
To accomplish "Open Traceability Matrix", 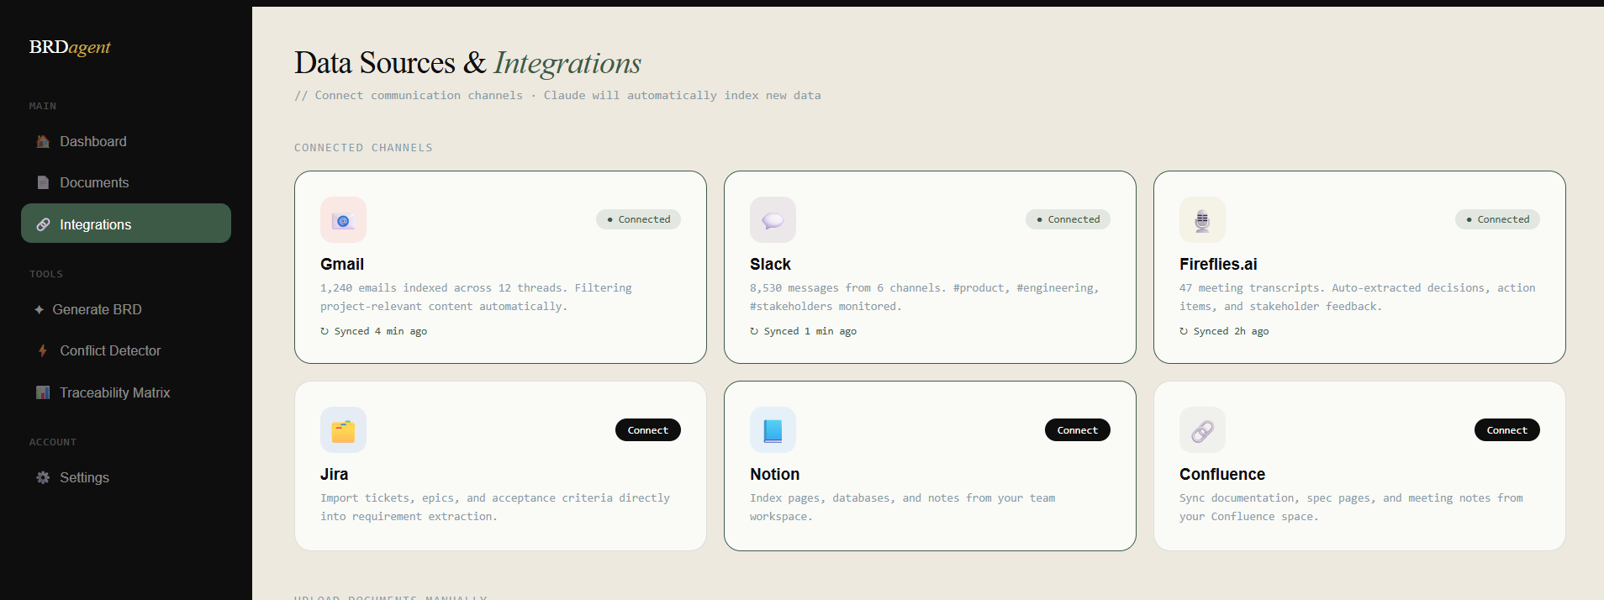I will 126,392.
